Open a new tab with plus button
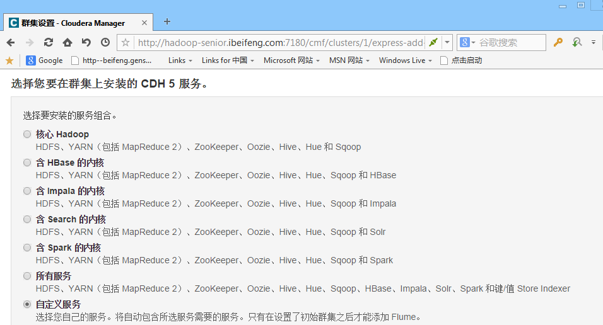Viewport: 603px width, 325px height. tap(167, 21)
